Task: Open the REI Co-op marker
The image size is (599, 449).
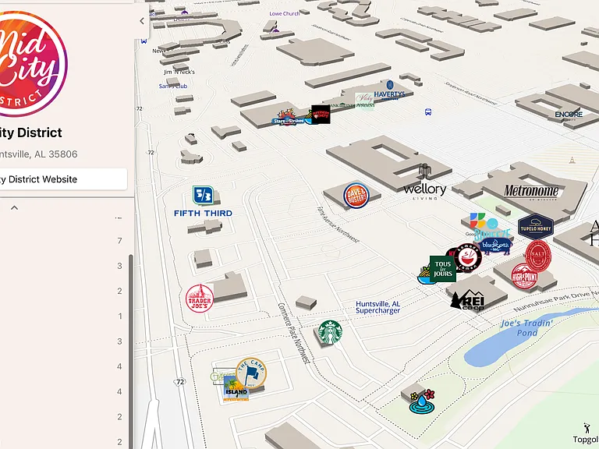Action: pos(468,300)
